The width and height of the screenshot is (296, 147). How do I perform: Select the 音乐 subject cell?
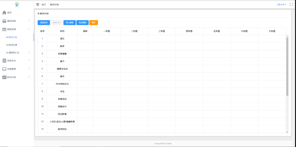pos(62,76)
